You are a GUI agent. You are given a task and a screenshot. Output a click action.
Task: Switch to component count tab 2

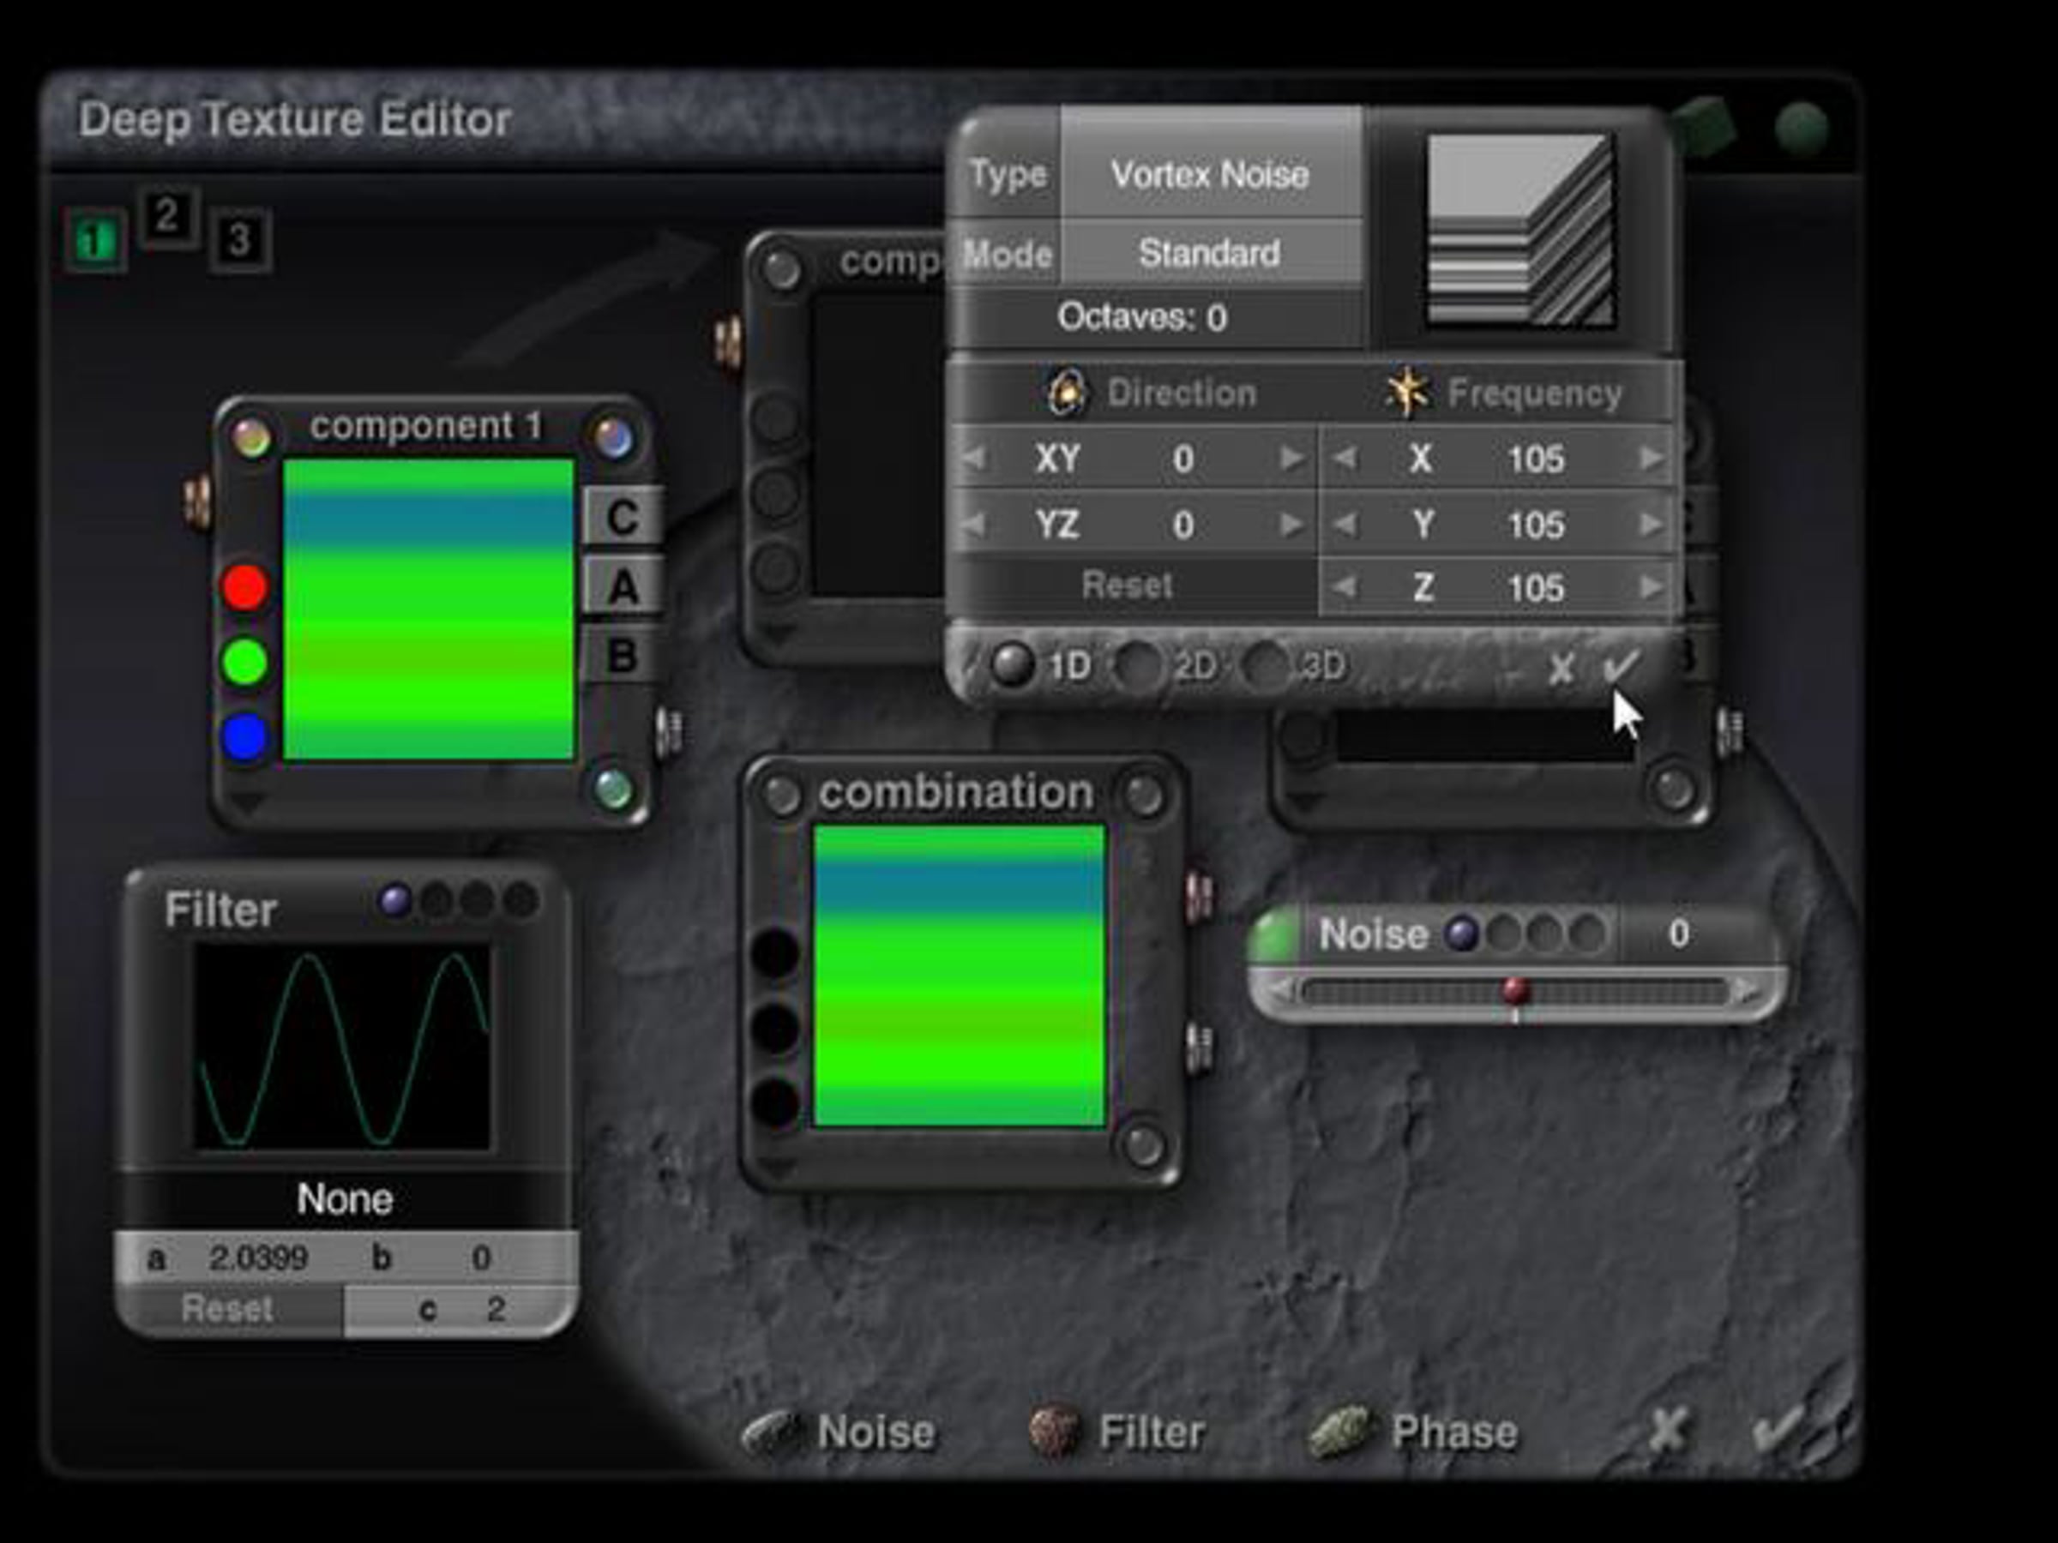pos(167,217)
